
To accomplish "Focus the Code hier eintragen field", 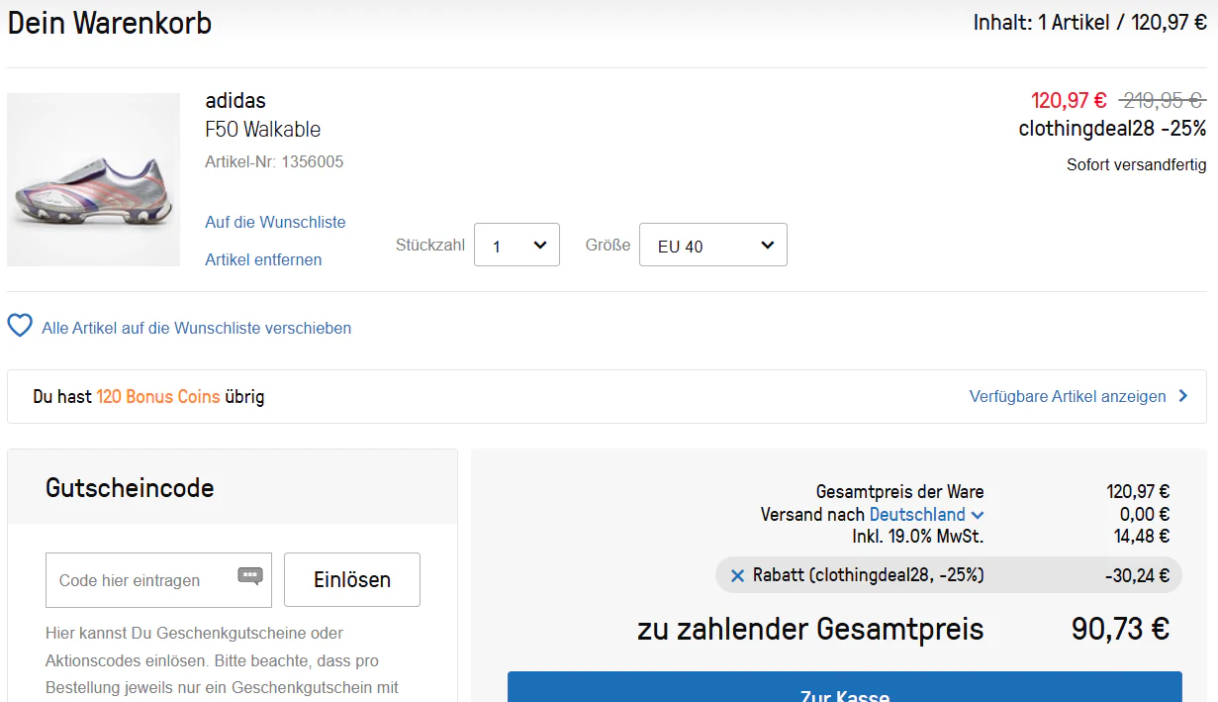I will coord(158,579).
